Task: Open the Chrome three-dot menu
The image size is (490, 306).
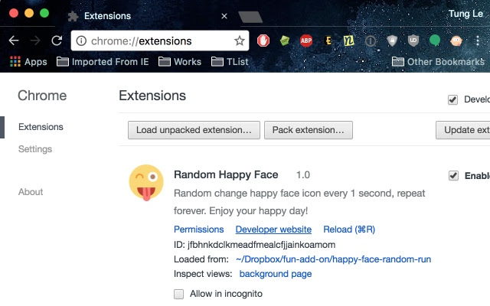Action: point(478,41)
